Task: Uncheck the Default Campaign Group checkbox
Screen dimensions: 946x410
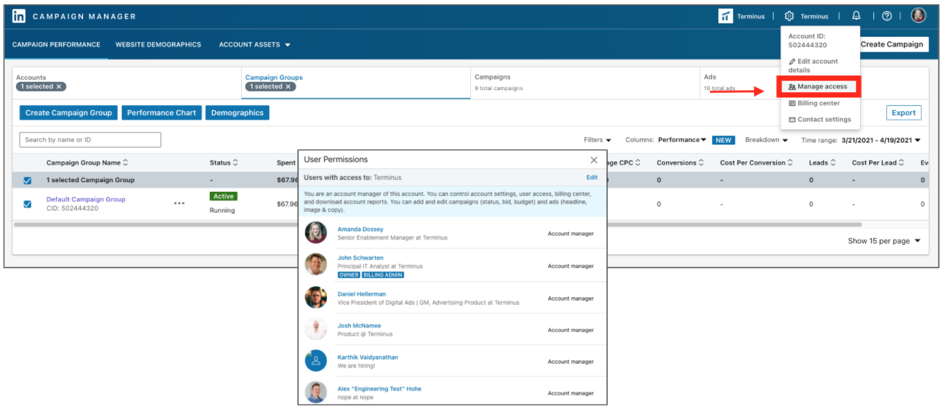Action: point(28,204)
